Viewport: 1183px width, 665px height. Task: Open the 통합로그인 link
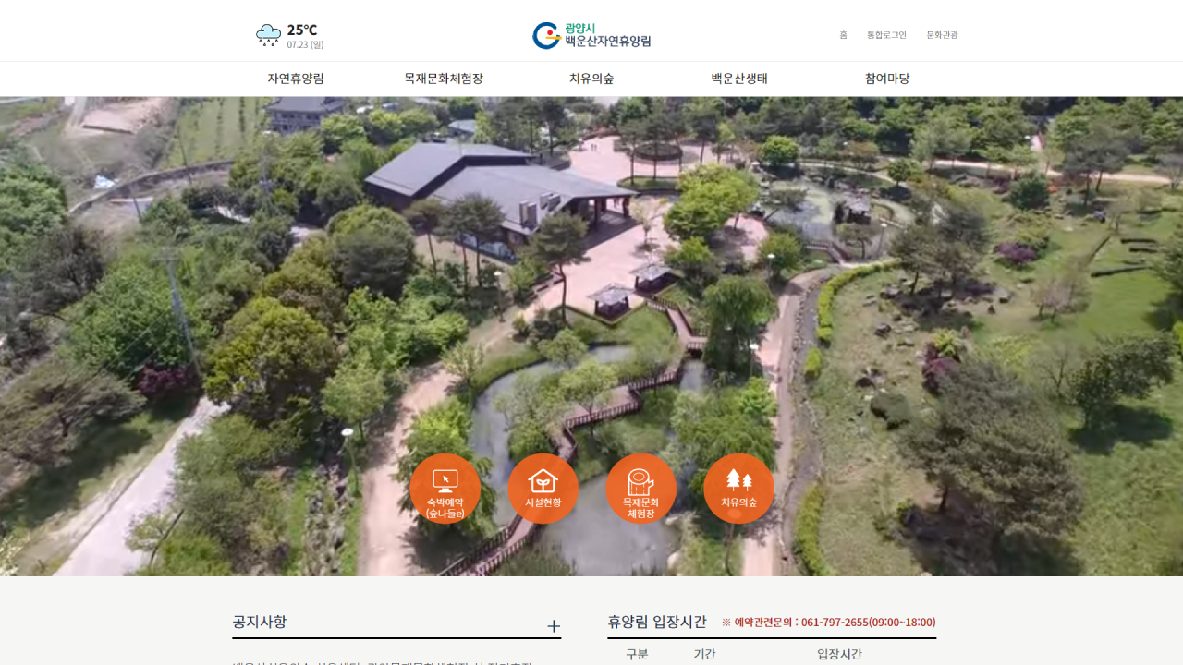(x=886, y=35)
